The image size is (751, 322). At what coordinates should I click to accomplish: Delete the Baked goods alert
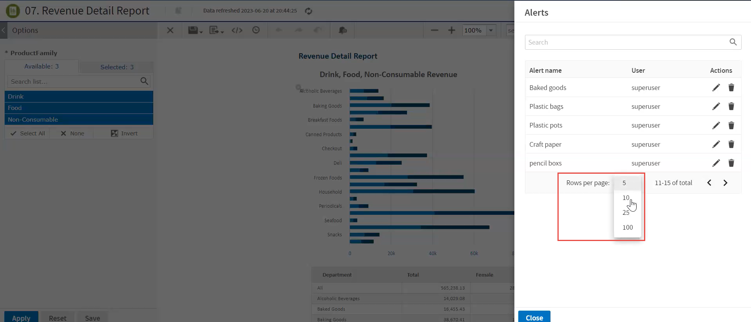click(731, 88)
